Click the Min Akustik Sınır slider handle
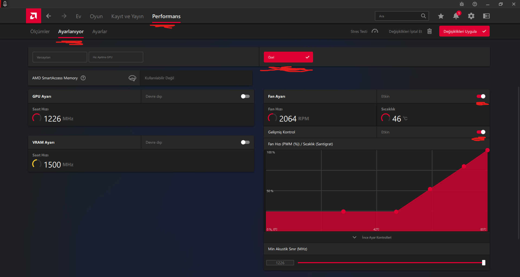 (x=484, y=263)
